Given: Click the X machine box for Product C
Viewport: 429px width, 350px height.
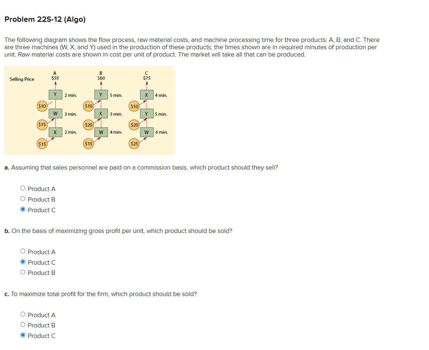Looking at the screenshot, I should pos(146,94).
